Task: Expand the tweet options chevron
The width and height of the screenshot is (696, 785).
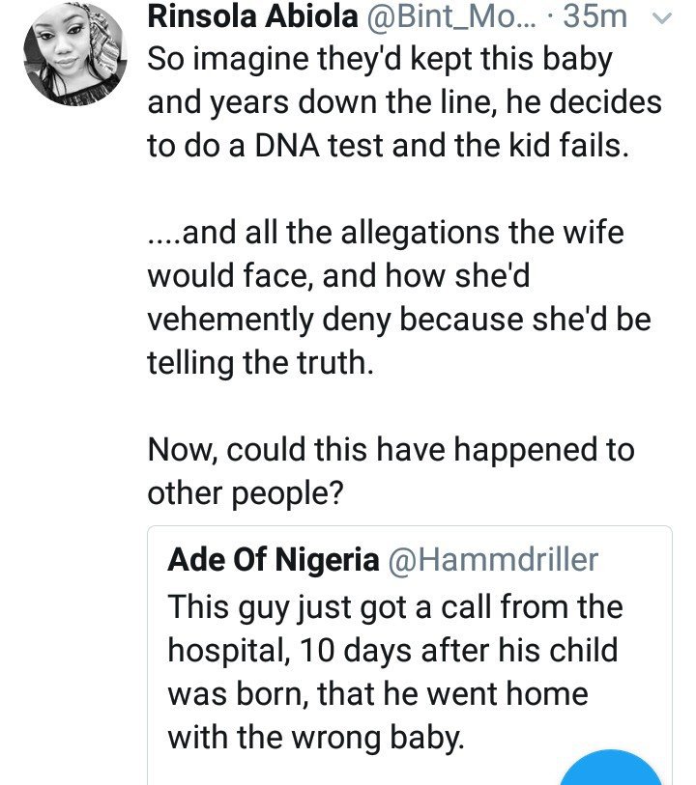Action: point(662,18)
